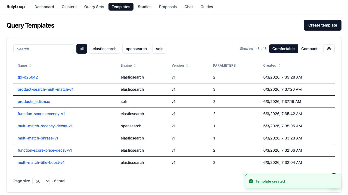
Task: Sort by Version column arrows
Action: (187, 66)
